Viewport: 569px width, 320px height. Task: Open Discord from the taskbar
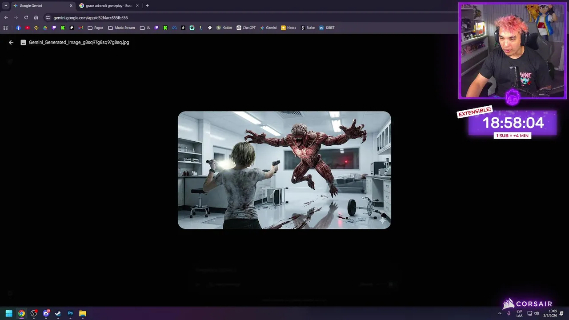pos(46,313)
